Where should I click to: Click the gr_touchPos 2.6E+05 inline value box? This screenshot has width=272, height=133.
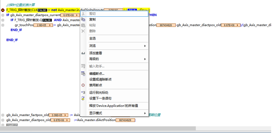coord(43,25)
